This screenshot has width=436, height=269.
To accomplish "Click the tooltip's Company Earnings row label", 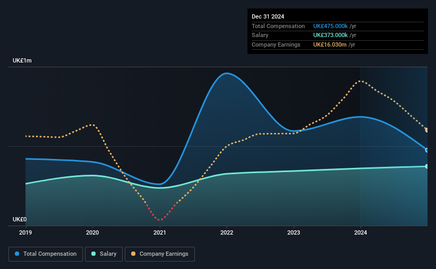I will [276, 44].
